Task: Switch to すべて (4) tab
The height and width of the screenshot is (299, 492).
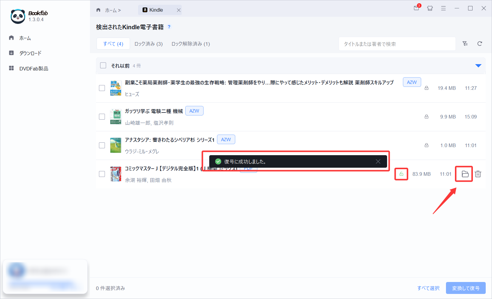Action: pos(113,44)
